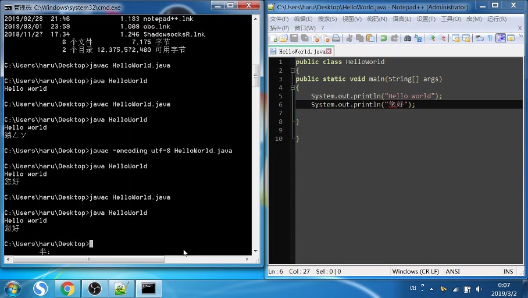Click the Ln : 6 status bar entry
Screen dimensions: 528x298
point(276,271)
